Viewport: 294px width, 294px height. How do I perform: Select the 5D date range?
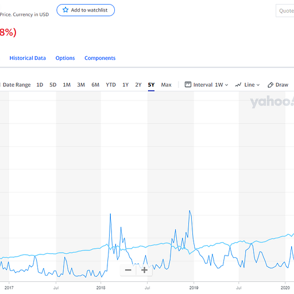tap(53, 85)
